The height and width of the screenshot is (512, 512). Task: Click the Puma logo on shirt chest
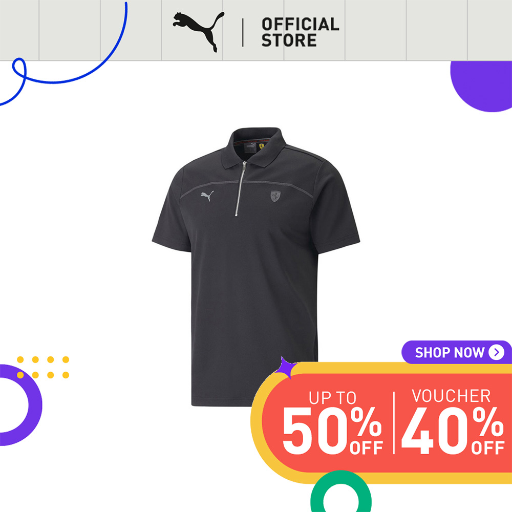coord(207,196)
